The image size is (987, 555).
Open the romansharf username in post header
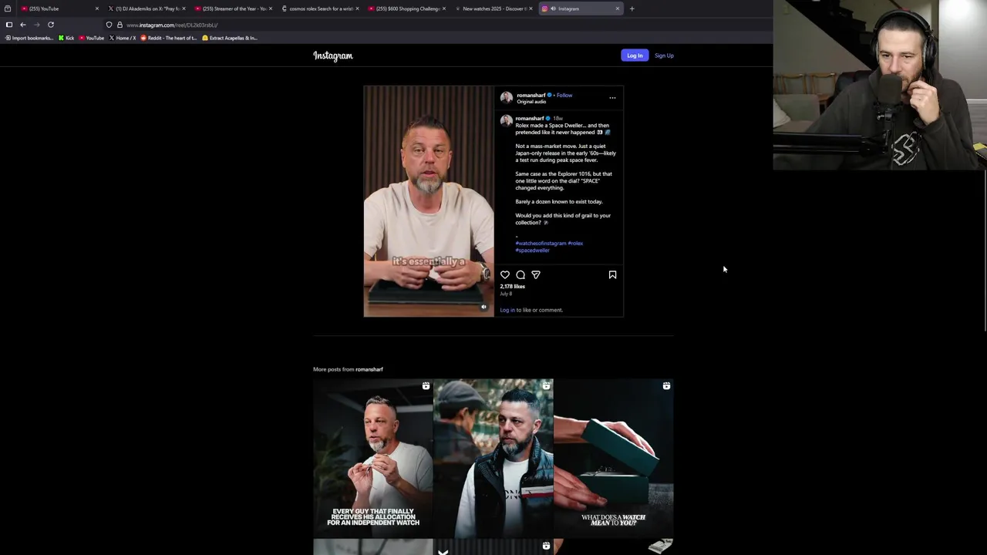coord(531,96)
